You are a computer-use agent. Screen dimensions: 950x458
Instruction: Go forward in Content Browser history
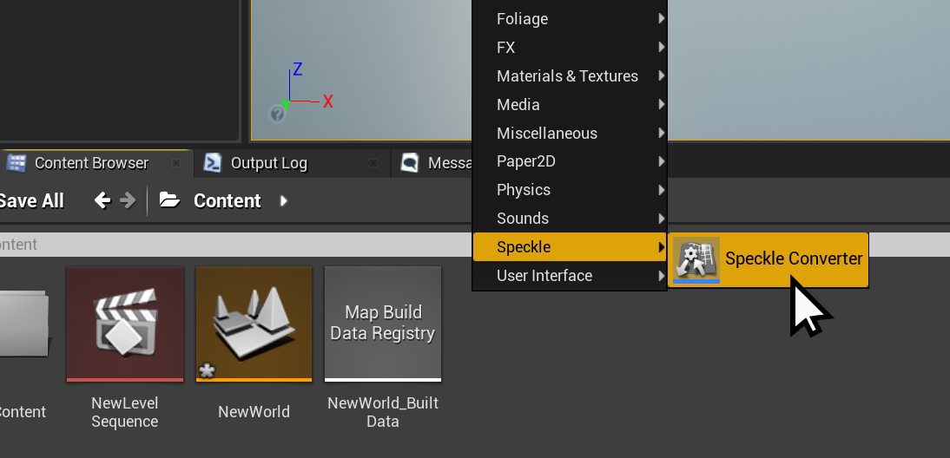pos(128,200)
